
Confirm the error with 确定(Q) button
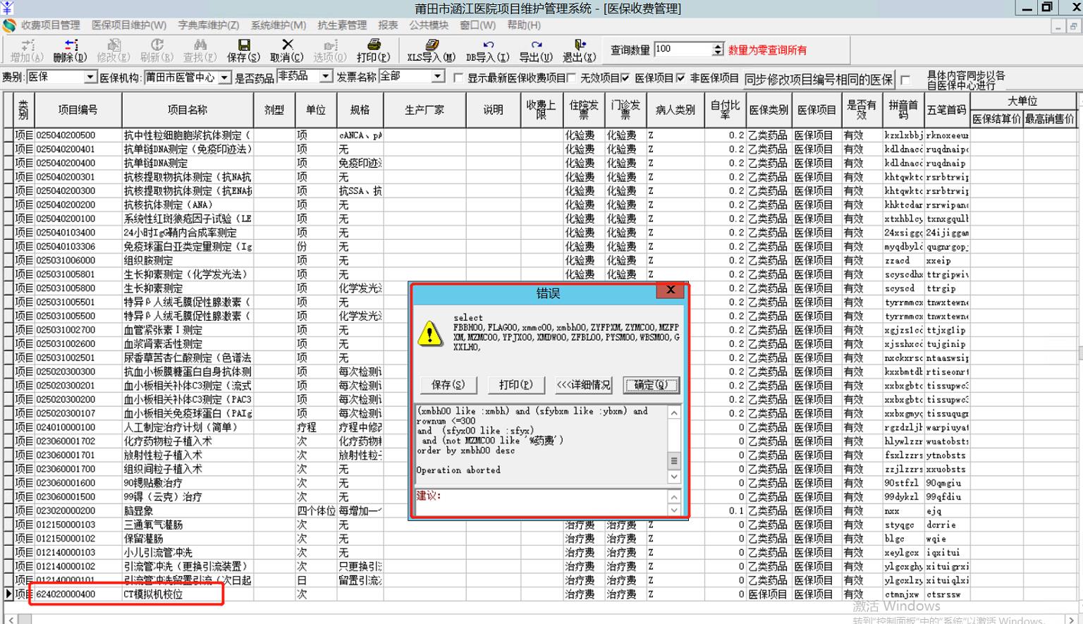pos(651,385)
